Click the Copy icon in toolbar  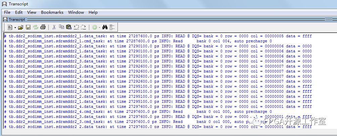click(62, 27)
